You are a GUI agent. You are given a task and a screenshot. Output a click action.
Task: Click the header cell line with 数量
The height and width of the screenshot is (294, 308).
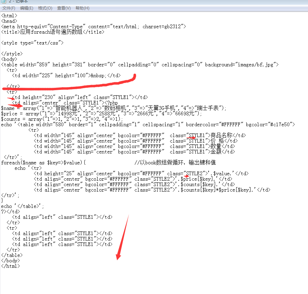click(x=134, y=146)
